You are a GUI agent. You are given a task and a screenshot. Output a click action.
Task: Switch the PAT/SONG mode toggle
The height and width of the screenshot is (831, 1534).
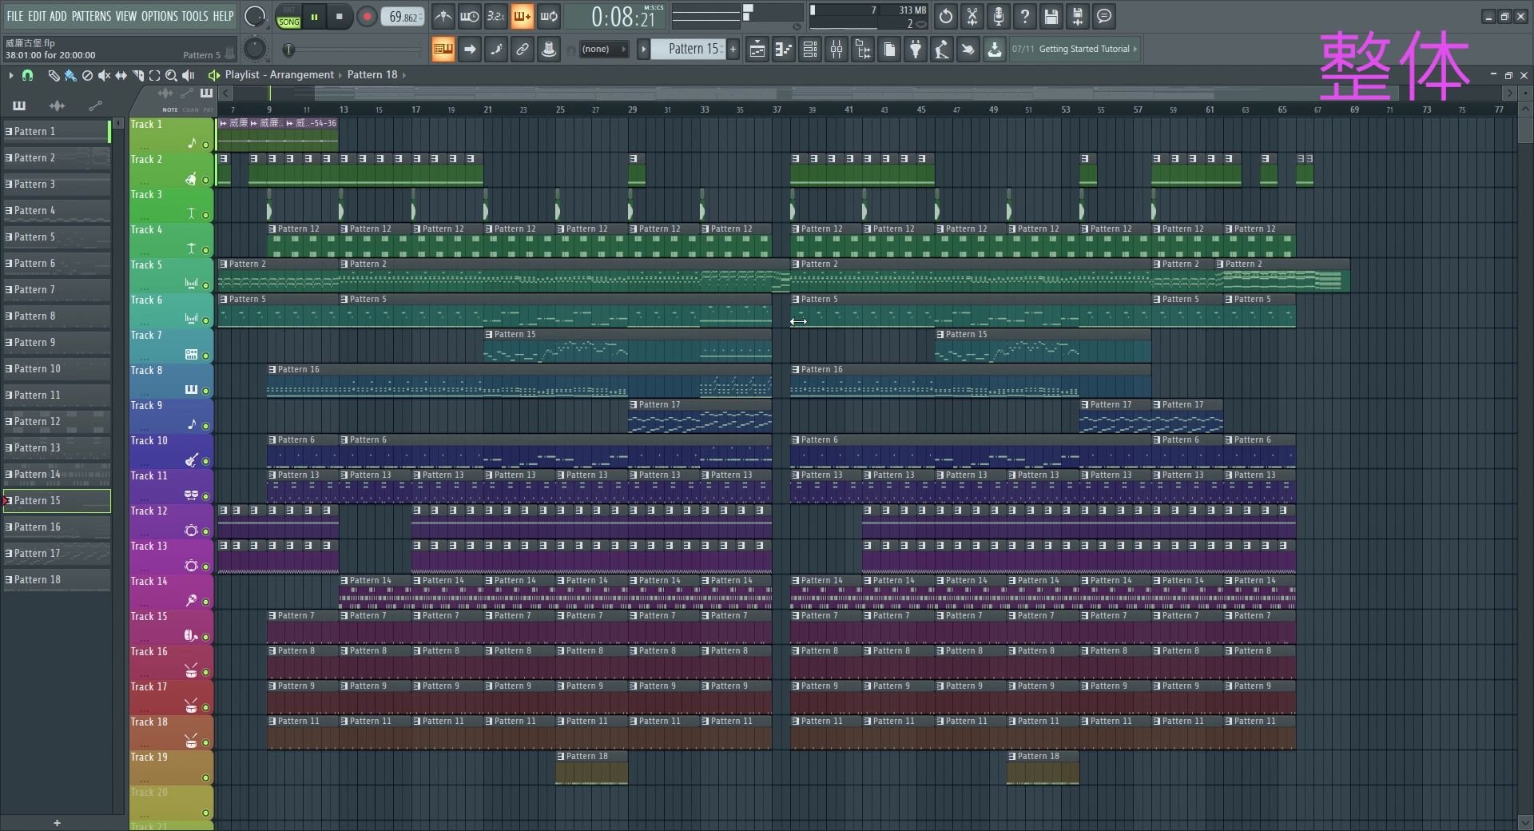(288, 16)
